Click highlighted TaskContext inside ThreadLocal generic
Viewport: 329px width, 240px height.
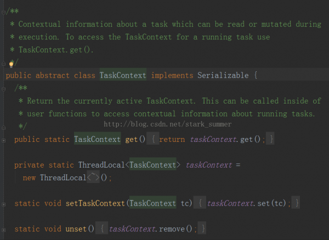153,165
